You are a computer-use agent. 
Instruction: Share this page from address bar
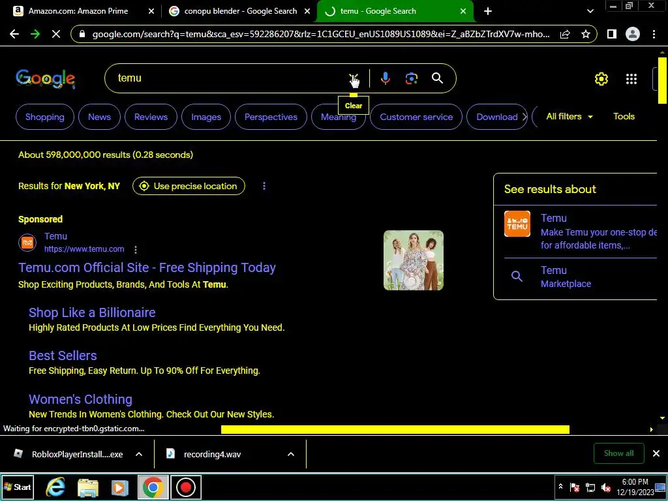[x=565, y=34]
